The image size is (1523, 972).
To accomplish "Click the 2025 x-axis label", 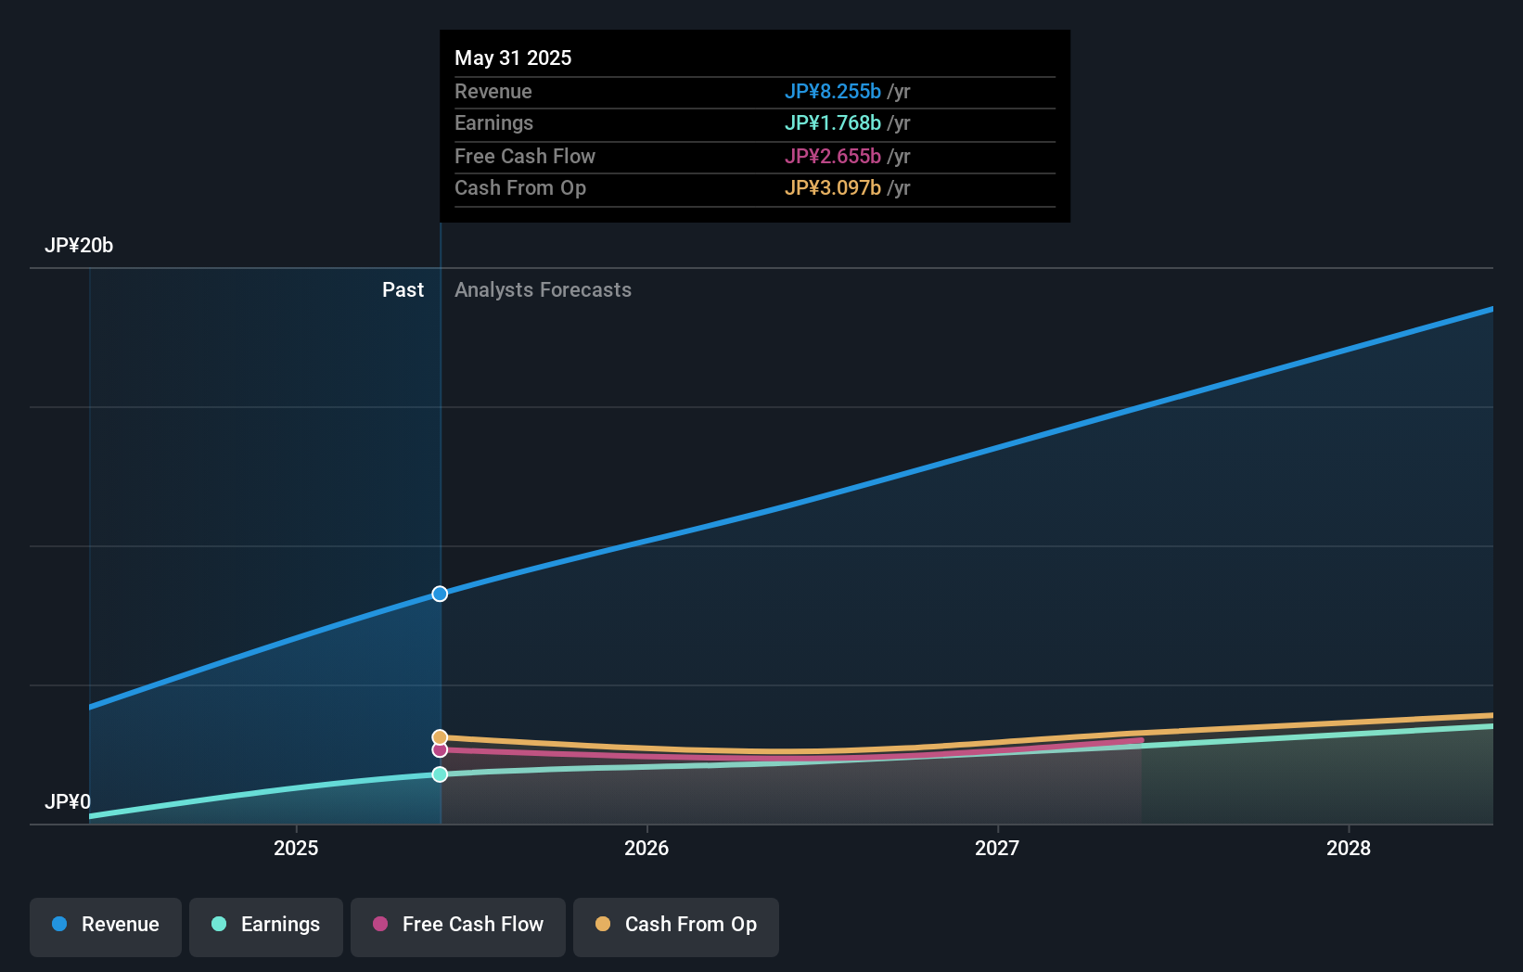I will point(296,848).
